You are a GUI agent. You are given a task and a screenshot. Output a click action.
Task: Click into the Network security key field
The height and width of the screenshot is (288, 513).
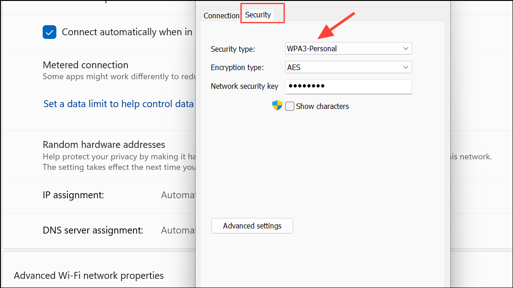348,87
